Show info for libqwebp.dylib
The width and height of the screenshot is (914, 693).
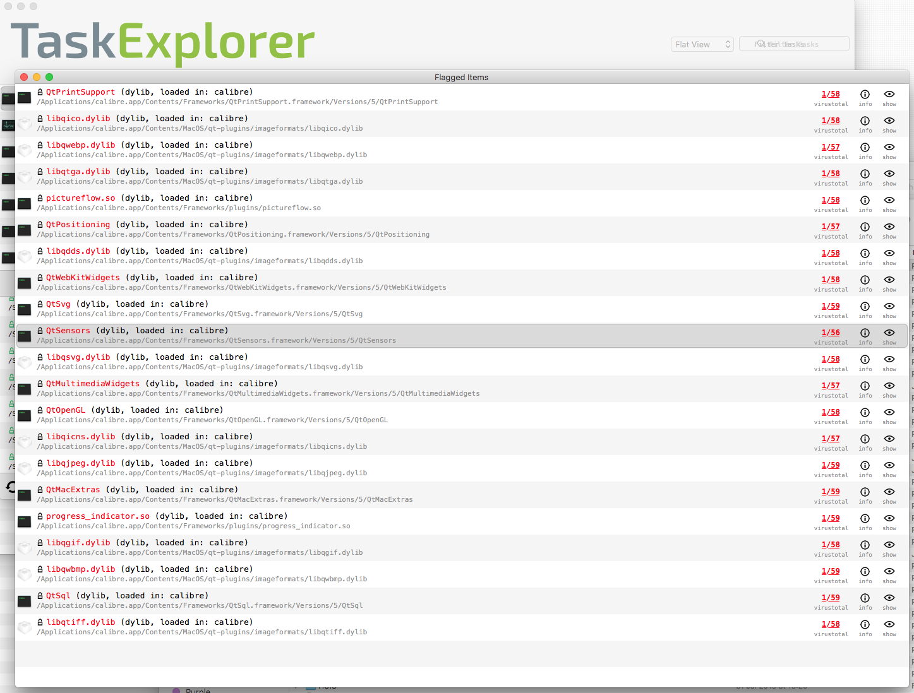865,147
